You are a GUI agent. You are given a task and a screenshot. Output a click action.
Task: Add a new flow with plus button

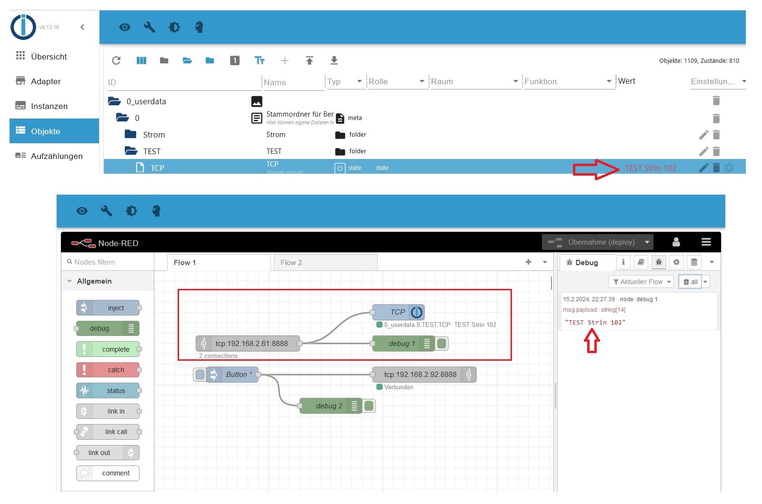(x=528, y=262)
